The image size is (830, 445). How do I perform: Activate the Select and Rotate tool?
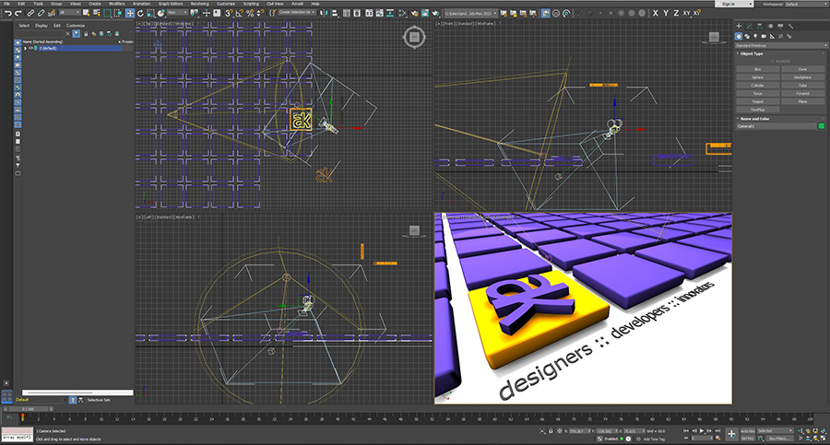click(x=140, y=13)
